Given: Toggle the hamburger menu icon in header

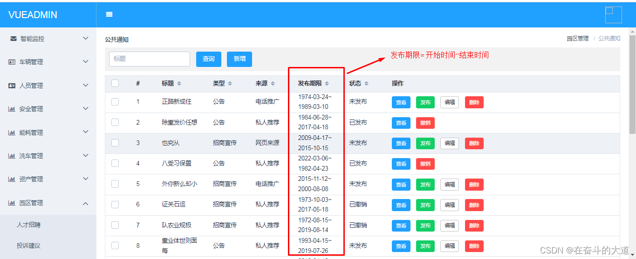Looking at the screenshot, I should coord(109,14).
